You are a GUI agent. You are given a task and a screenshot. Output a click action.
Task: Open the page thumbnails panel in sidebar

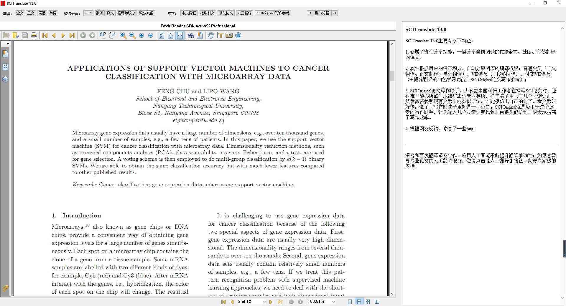point(5,67)
